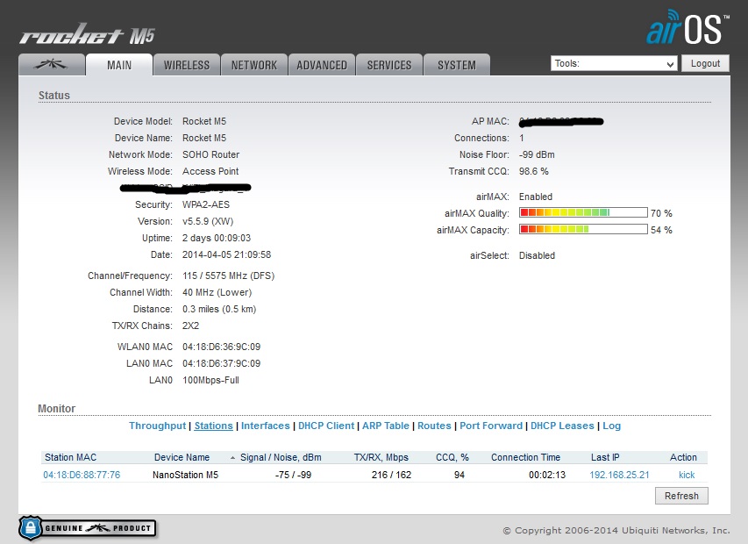Click the TX/RX, Mbps column header
This screenshot has width=748, height=544.
381,457
